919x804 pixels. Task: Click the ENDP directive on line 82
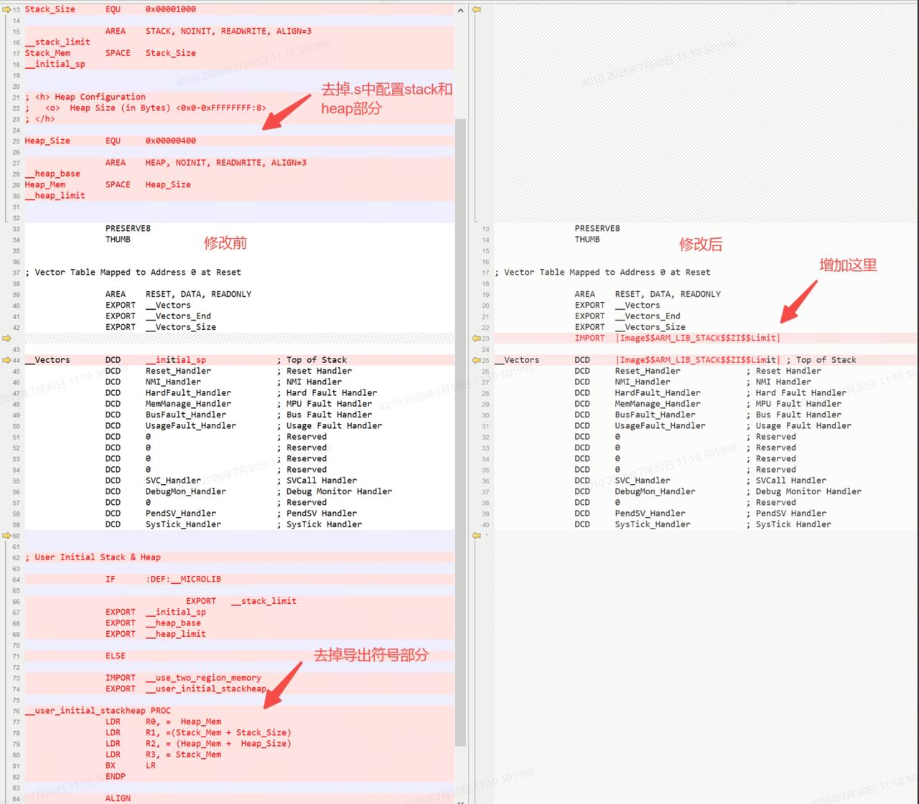coord(115,776)
